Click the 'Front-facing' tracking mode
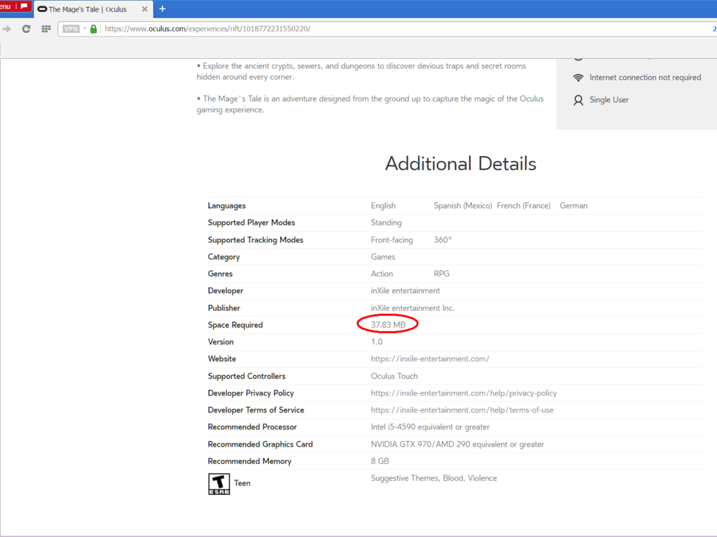 tap(391, 240)
